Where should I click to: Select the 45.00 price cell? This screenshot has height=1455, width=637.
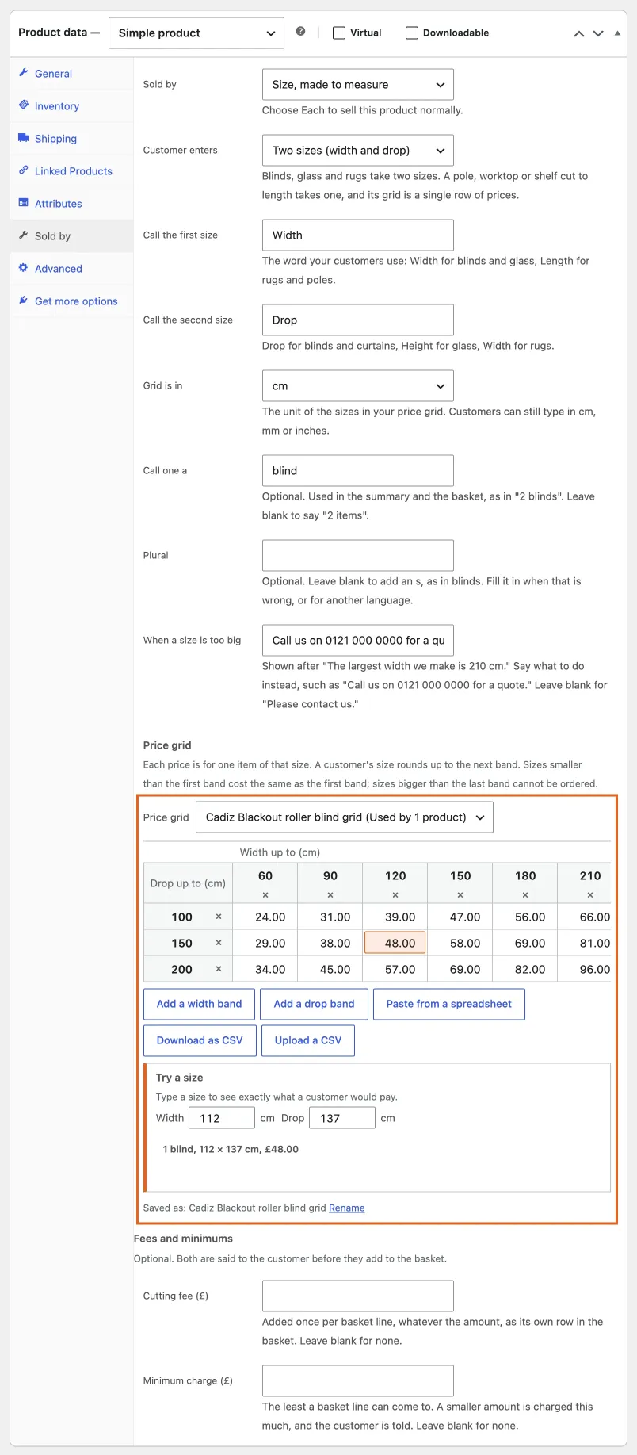pos(330,969)
